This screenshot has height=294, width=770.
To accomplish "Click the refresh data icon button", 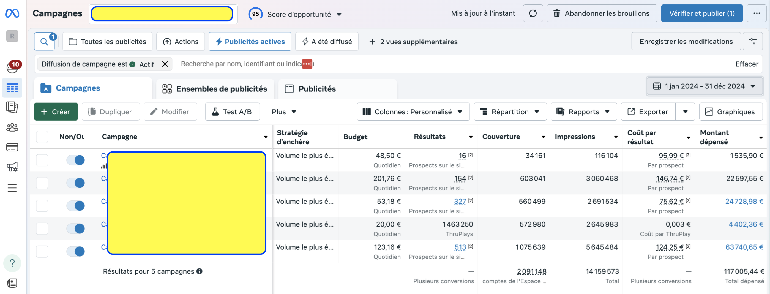I will click(x=533, y=13).
